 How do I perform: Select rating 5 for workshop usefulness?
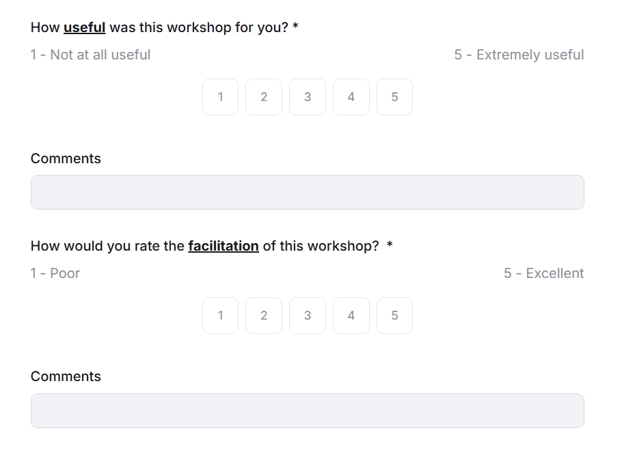395,97
